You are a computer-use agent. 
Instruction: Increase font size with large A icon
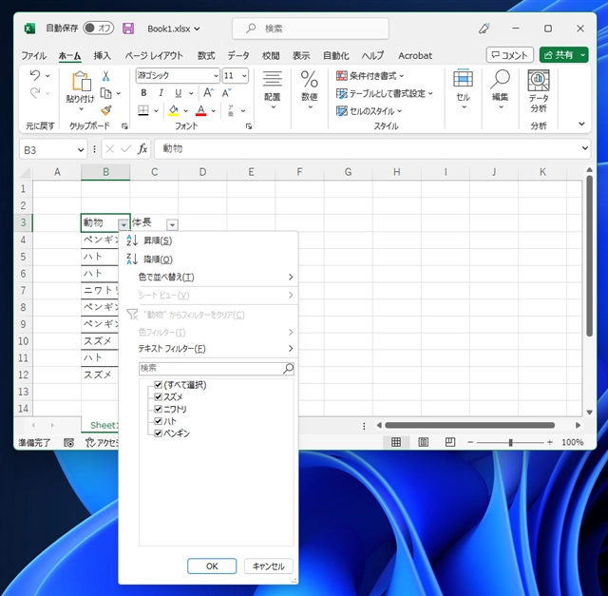click(x=208, y=93)
